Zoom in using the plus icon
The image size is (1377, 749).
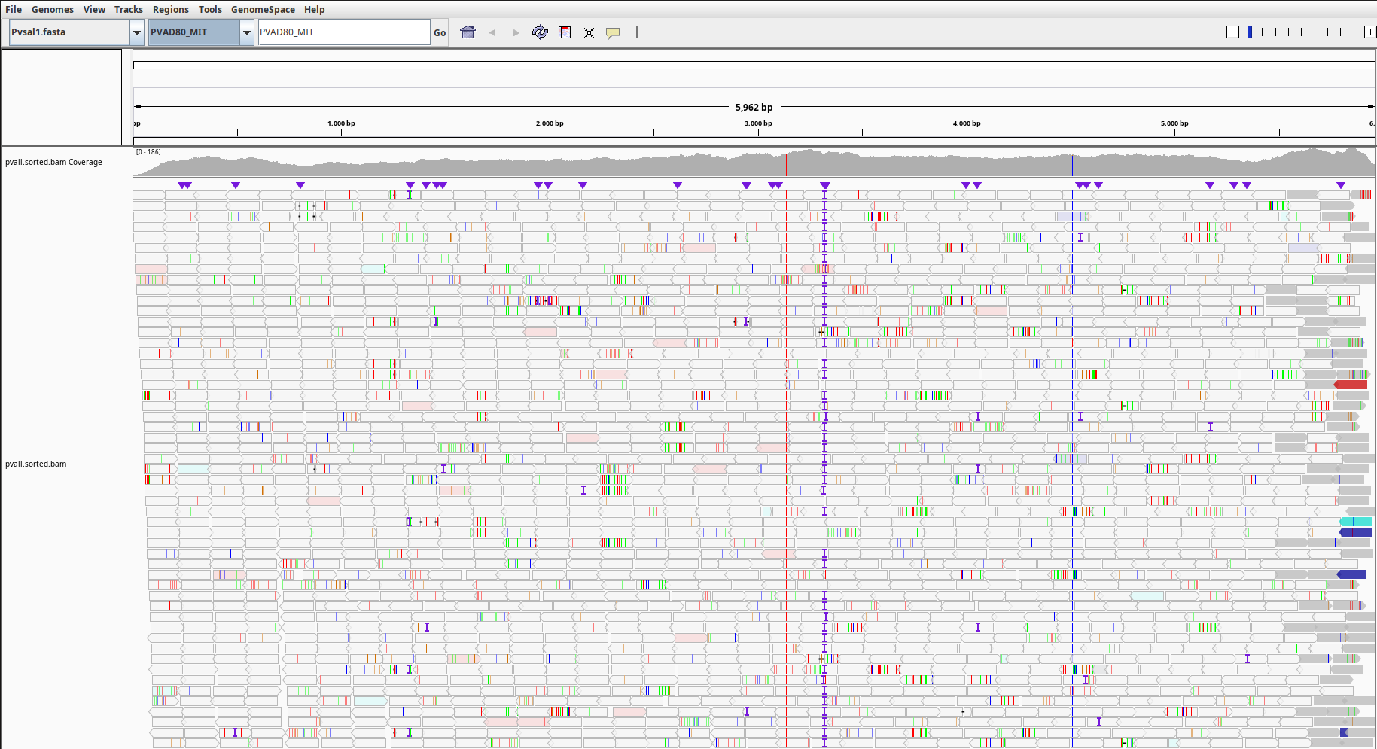tap(1371, 32)
